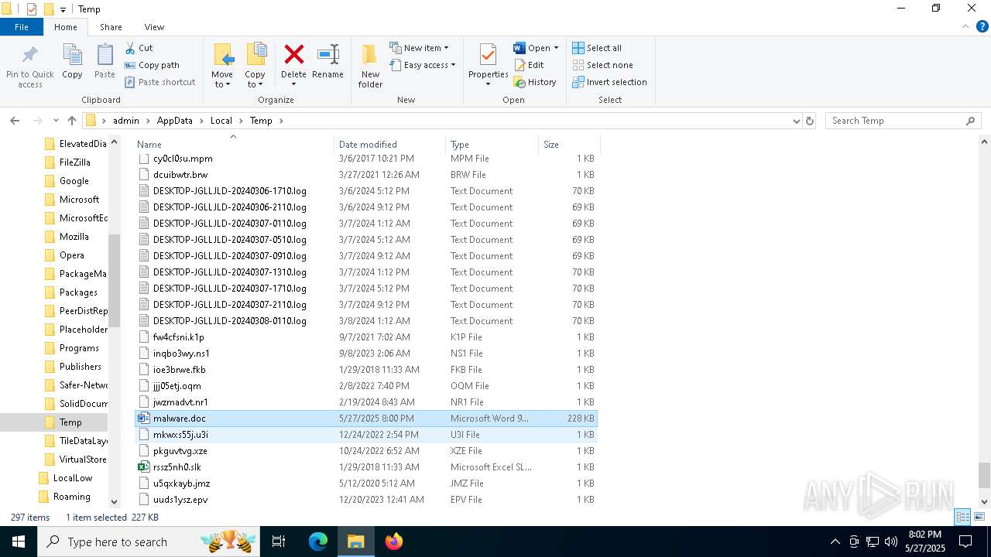This screenshot has height=557, width=991.
Task: Click the Paste clipboard icon
Action: (x=105, y=56)
